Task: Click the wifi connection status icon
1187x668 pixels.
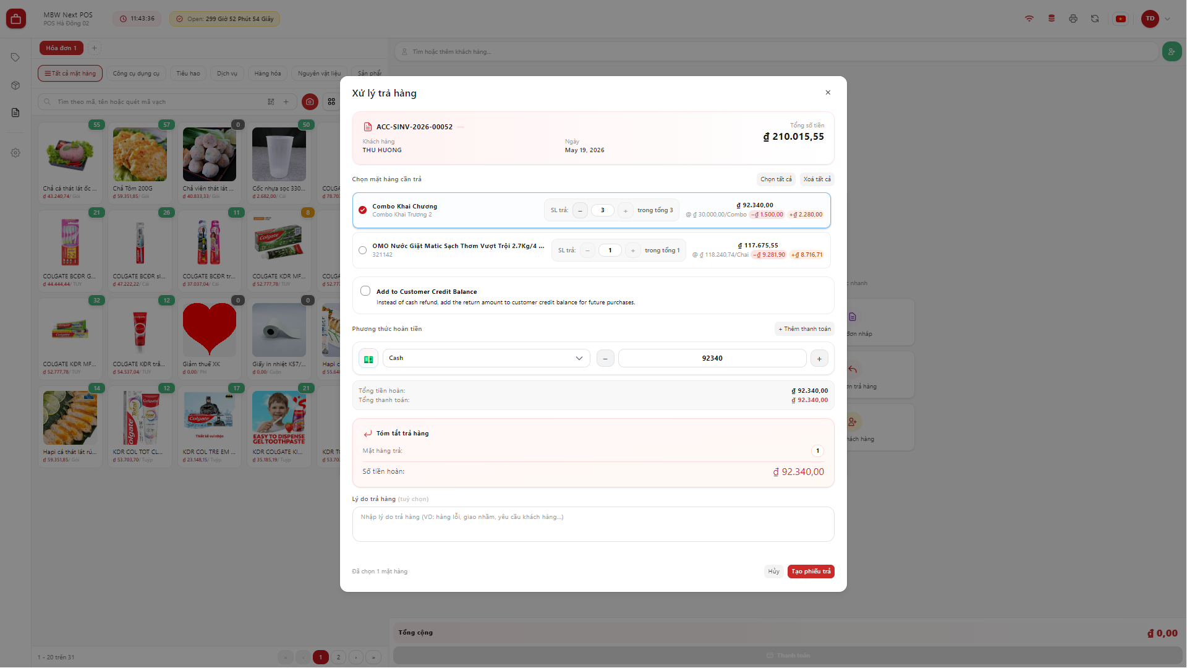Action: pos(1029,19)
